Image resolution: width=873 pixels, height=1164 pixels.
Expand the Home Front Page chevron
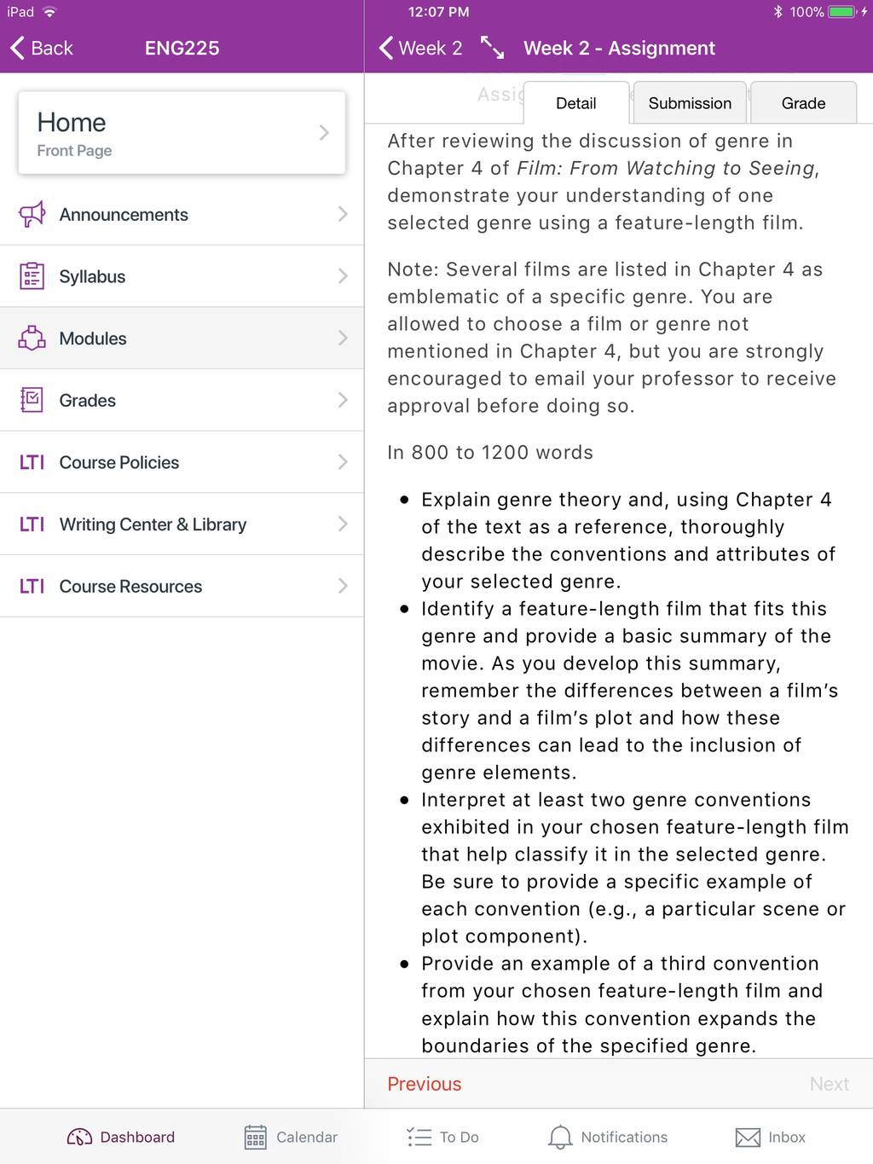tap(324, 132)
